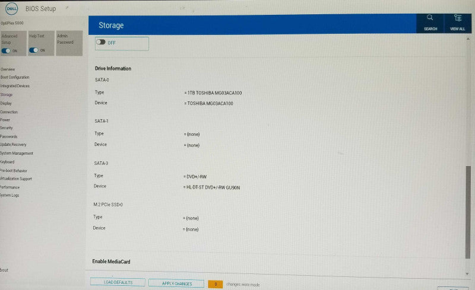
Task: Open the Display section
Action: point(6,103)
